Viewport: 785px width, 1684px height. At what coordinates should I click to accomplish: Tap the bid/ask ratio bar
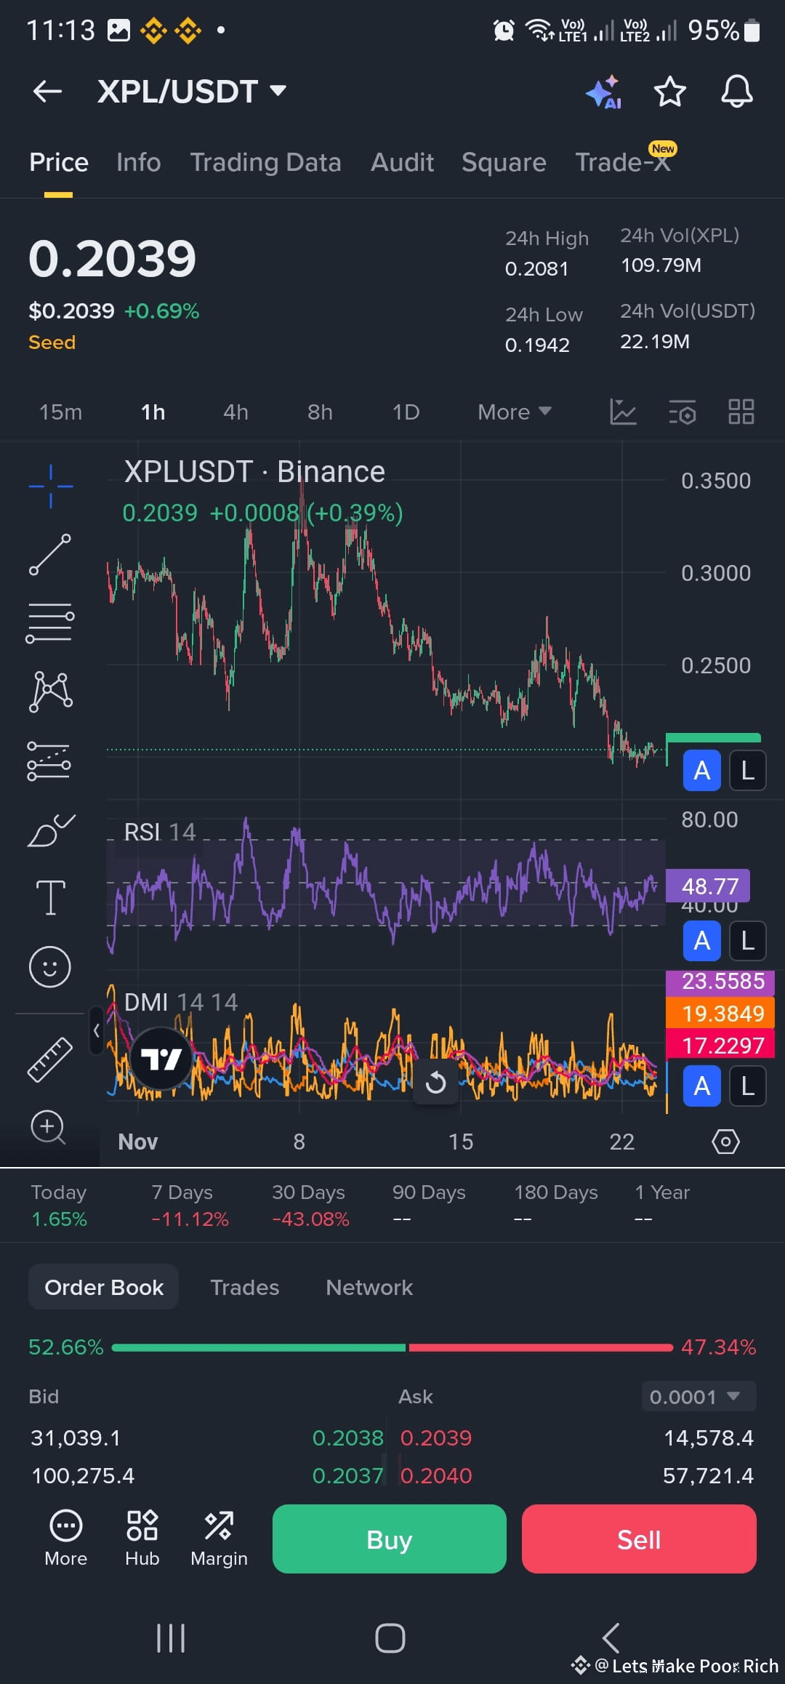[392, 1347]
